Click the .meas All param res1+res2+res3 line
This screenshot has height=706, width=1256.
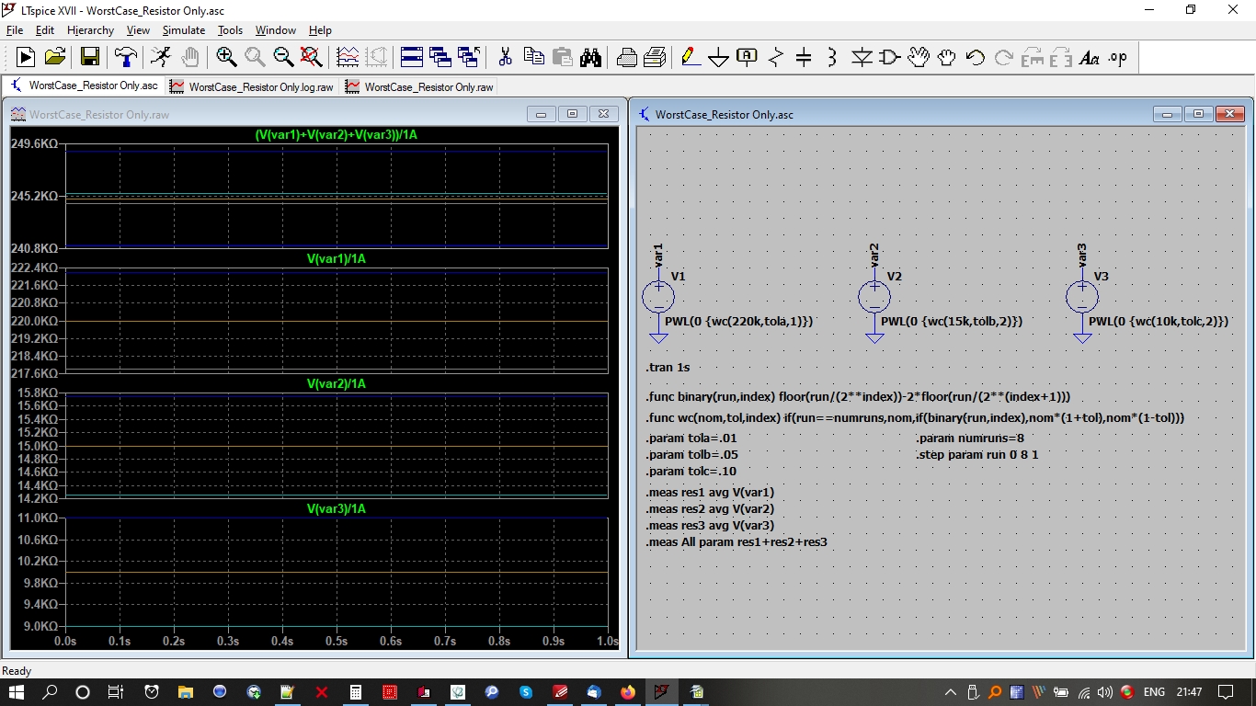tap(736, 542)
